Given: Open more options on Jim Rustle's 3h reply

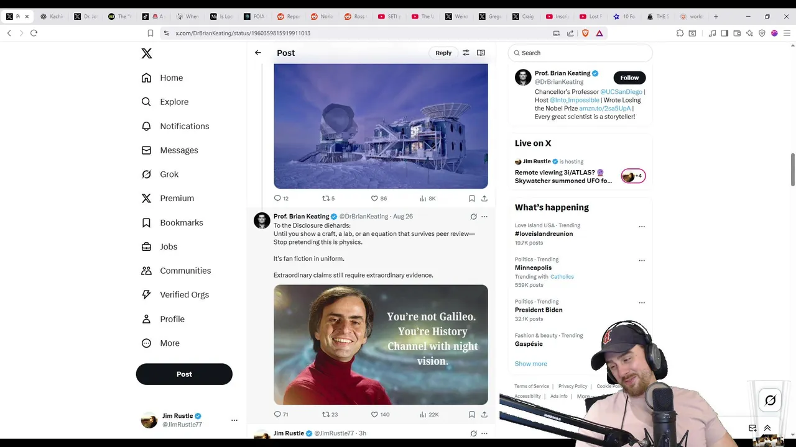Looking at the screenshot, I should [x=484, y=433].
